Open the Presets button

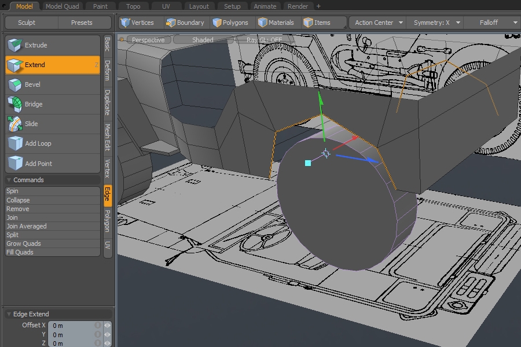(x=85, y=23)
